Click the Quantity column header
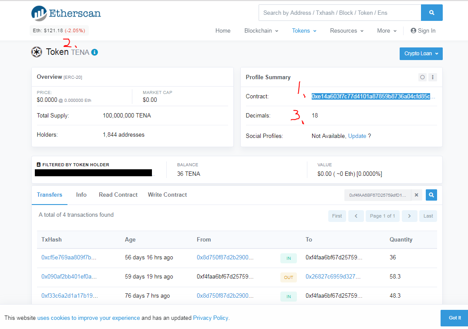 point(401,239)
